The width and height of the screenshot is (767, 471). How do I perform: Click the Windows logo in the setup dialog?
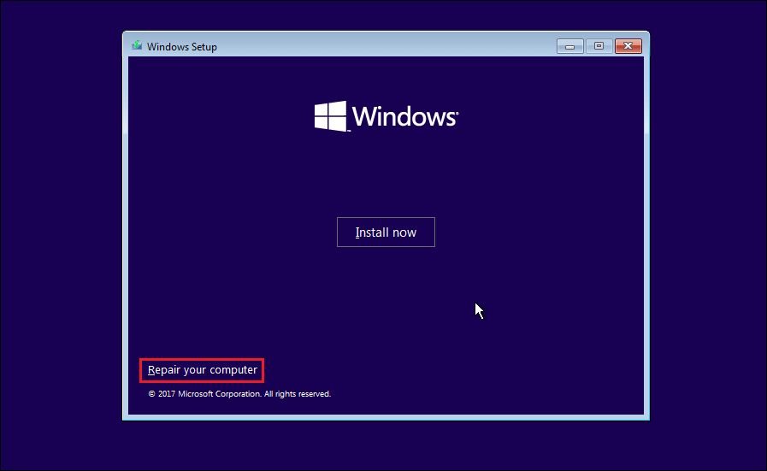(x=386, y=116)
